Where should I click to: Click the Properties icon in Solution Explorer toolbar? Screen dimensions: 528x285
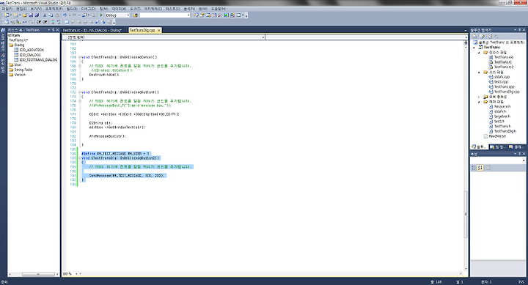[x=474, y=36]
